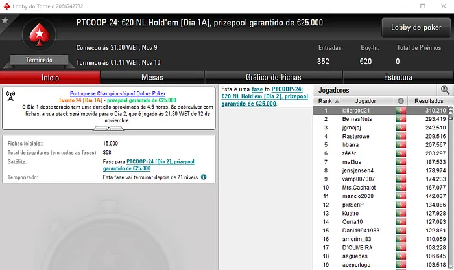The height and width of the screenshot is (270, 454).
Task: Click the flag next to BernasNuts
Action: pyautogui.click(x=401, y=119)
